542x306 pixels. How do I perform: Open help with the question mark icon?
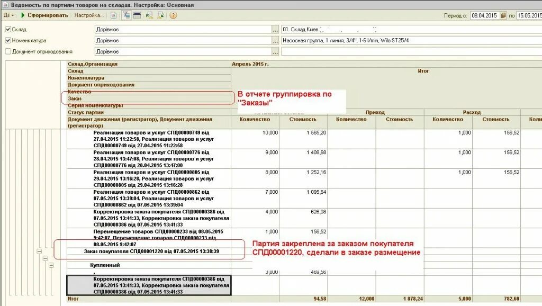[x=173, y=15]
